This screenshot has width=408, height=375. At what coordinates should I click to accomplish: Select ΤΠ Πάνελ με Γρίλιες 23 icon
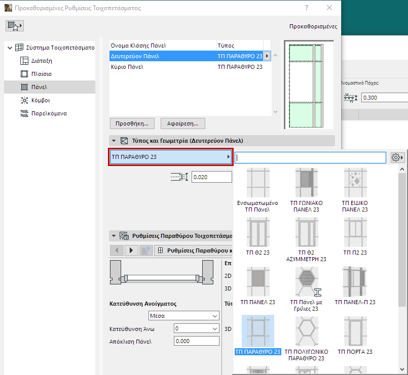[x=307, y=282]
